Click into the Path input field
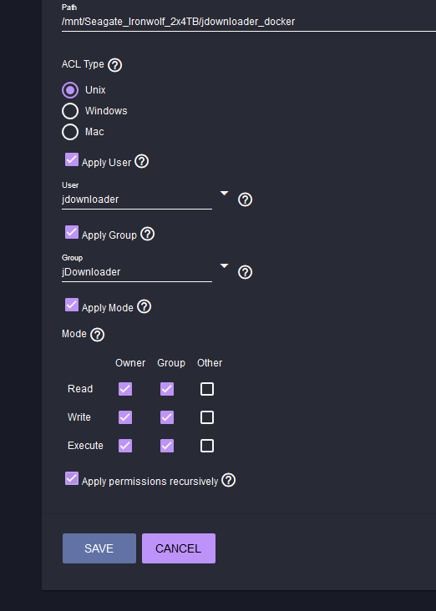This screenshot has height=611, width=436. 249,22
